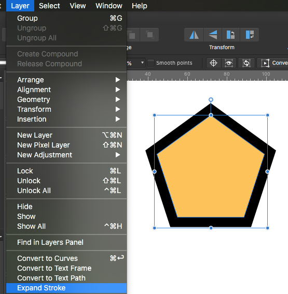Choose Expand Stroke from Layer menu
Screen dimensions: 288x294
click(x=66, y=288)
